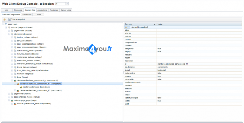The width and height of the screenshot is (244, 123).
Task: Click the Value column header
Action: (x=199, y=24)
